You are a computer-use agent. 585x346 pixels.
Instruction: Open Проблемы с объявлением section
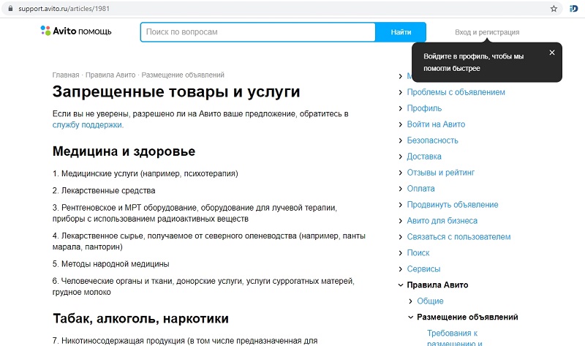pos(456,92)
